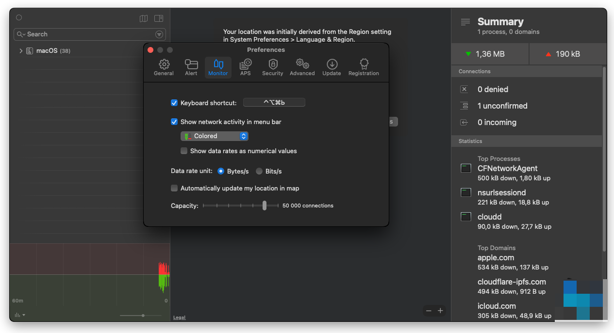Open the Security preferences pane
Screen dimensions: 614x333
(x=273, y=67)
